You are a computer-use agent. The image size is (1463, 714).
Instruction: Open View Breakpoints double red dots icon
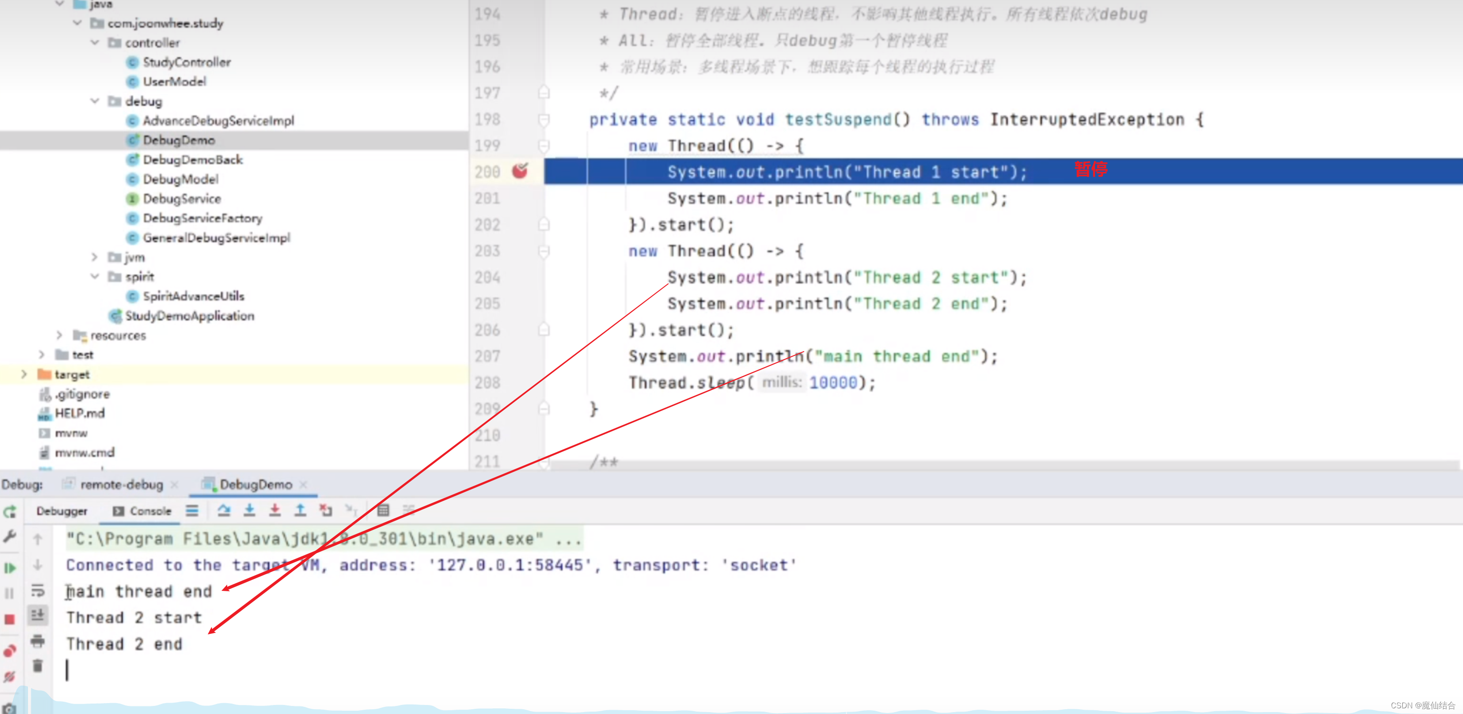(9, 651)
